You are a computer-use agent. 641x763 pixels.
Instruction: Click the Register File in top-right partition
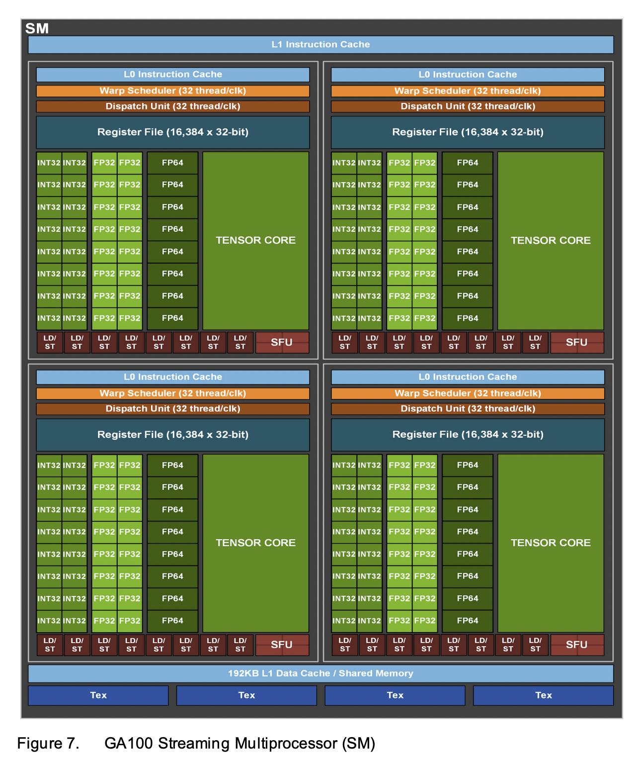pos(468,132)
